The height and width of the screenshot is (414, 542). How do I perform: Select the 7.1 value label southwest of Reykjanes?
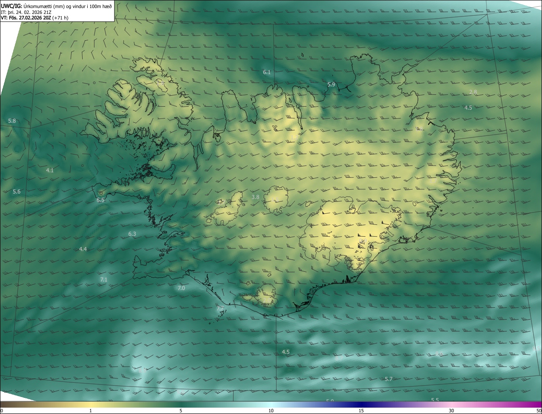pyautogui.click(x=104, y=280)
